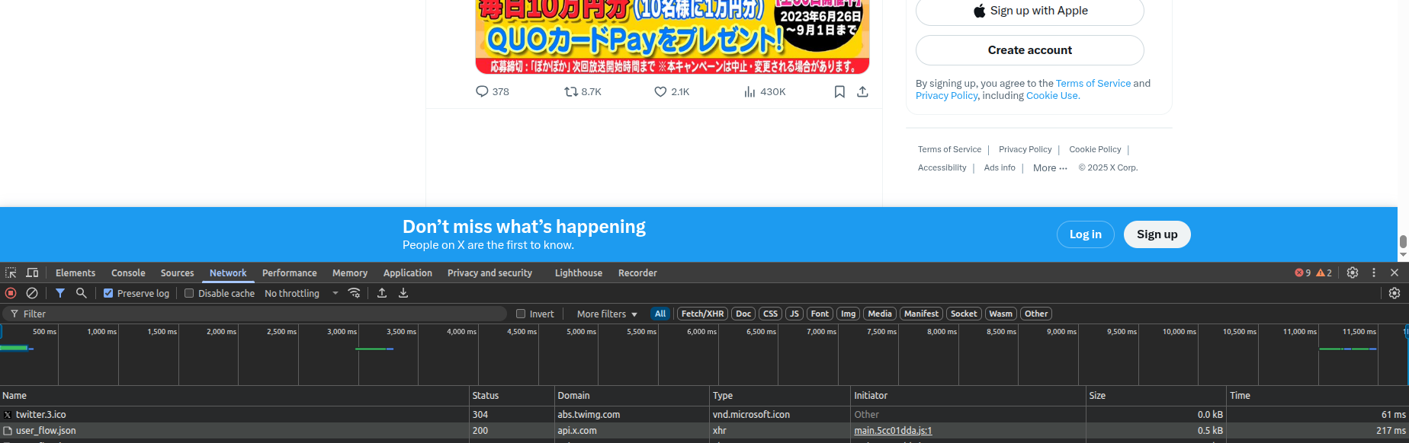Filter requests by Manifest type
This screenshot has height=443, width=1409.
tap(921, 314)
